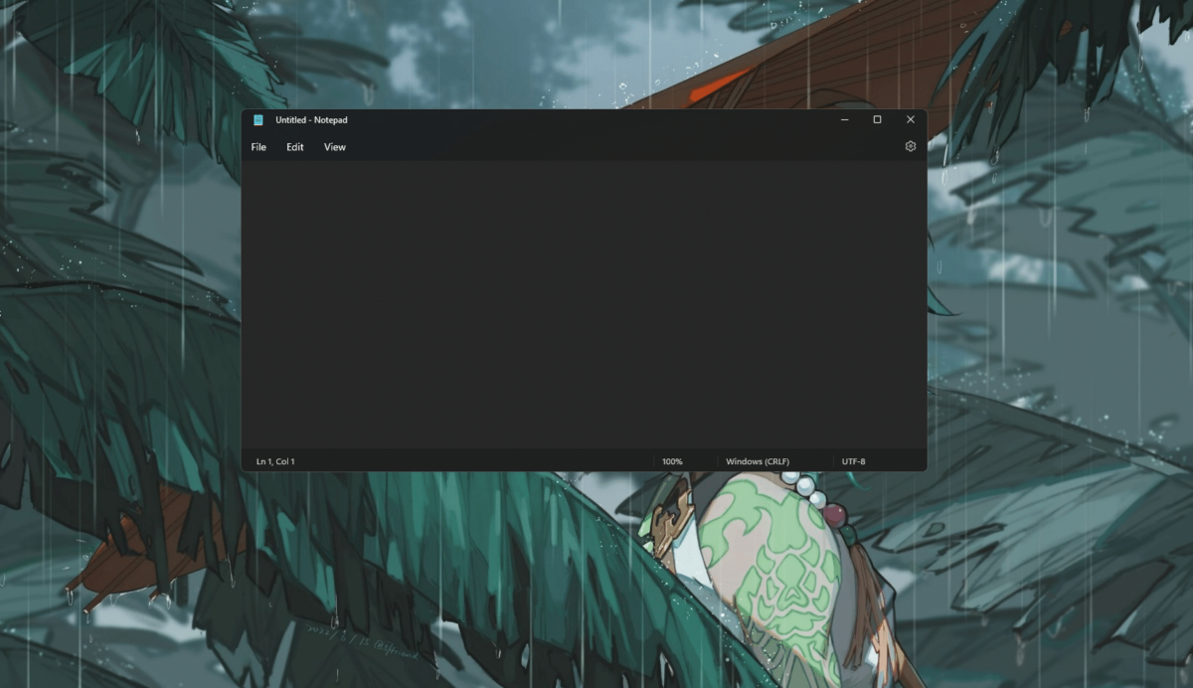
Task: Click inside the empty text editing area
Action: point(584,303)
